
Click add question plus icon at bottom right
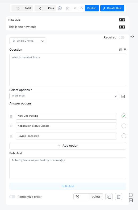(x=131, y=200)
